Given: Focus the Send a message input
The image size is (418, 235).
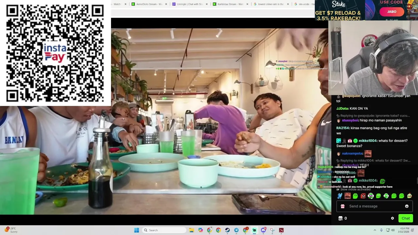Looking at the screenshot, I should [x=375, y=206].
